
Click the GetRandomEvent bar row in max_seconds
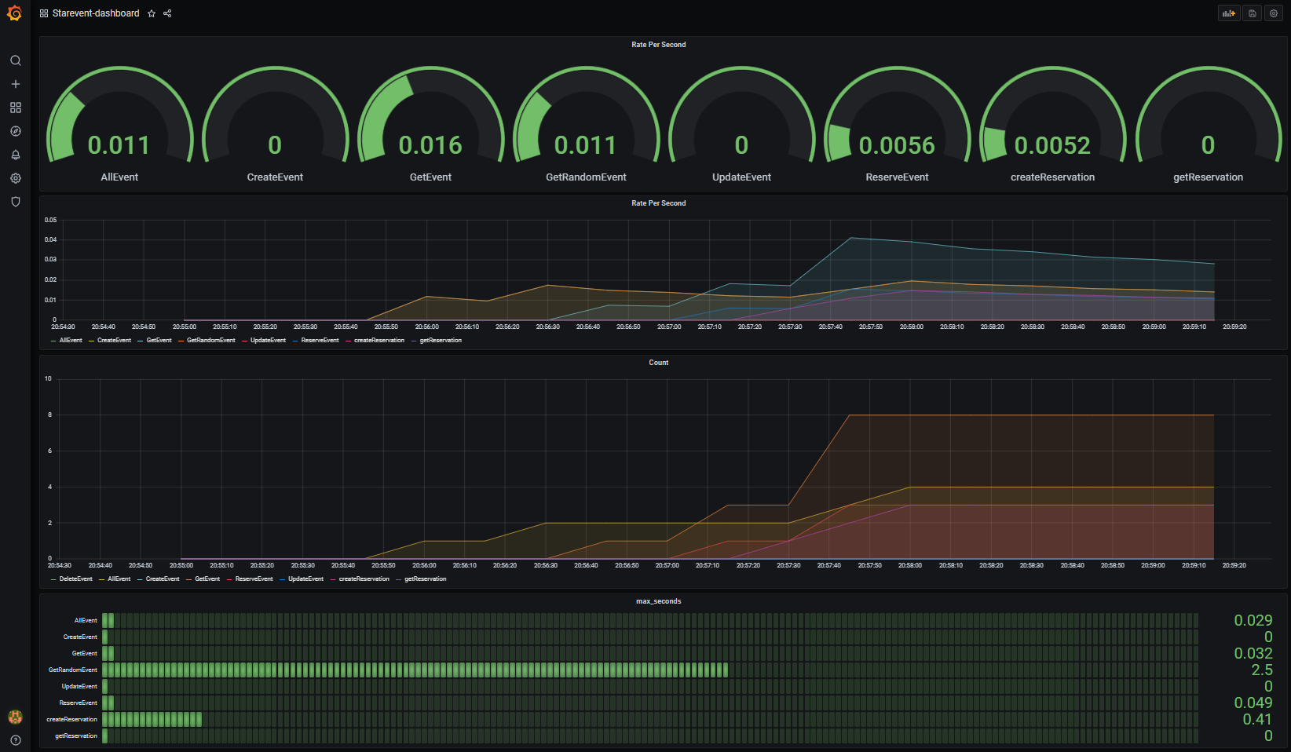(x=650, y=670)
